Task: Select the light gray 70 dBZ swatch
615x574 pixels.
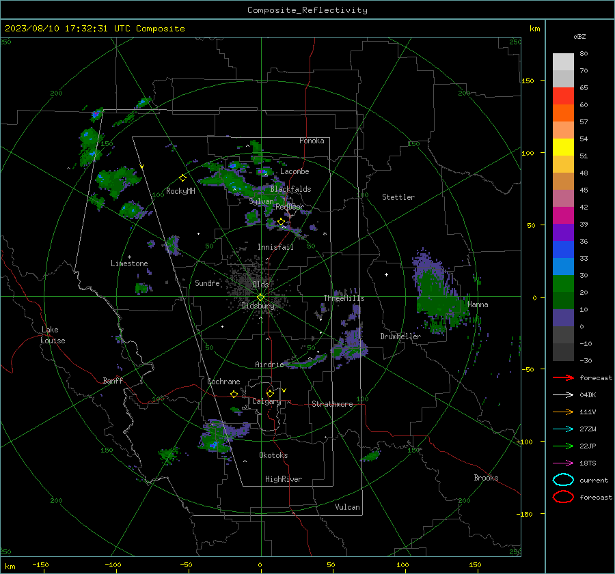Action: click(563, 62)
